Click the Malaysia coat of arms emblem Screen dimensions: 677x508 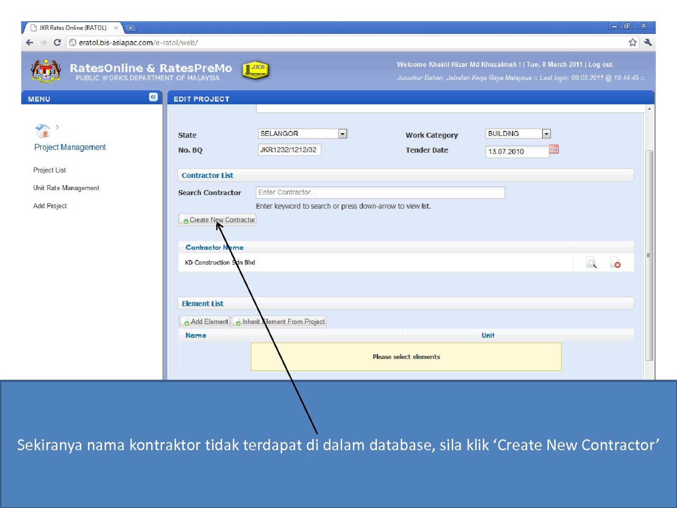coord(46,71)
